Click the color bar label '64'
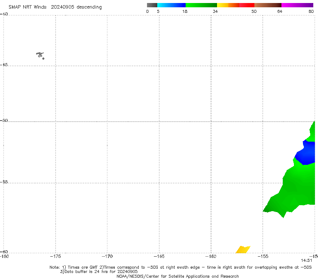Image resolution: width=318 pixels, height=279 pixels. point(280,11)
